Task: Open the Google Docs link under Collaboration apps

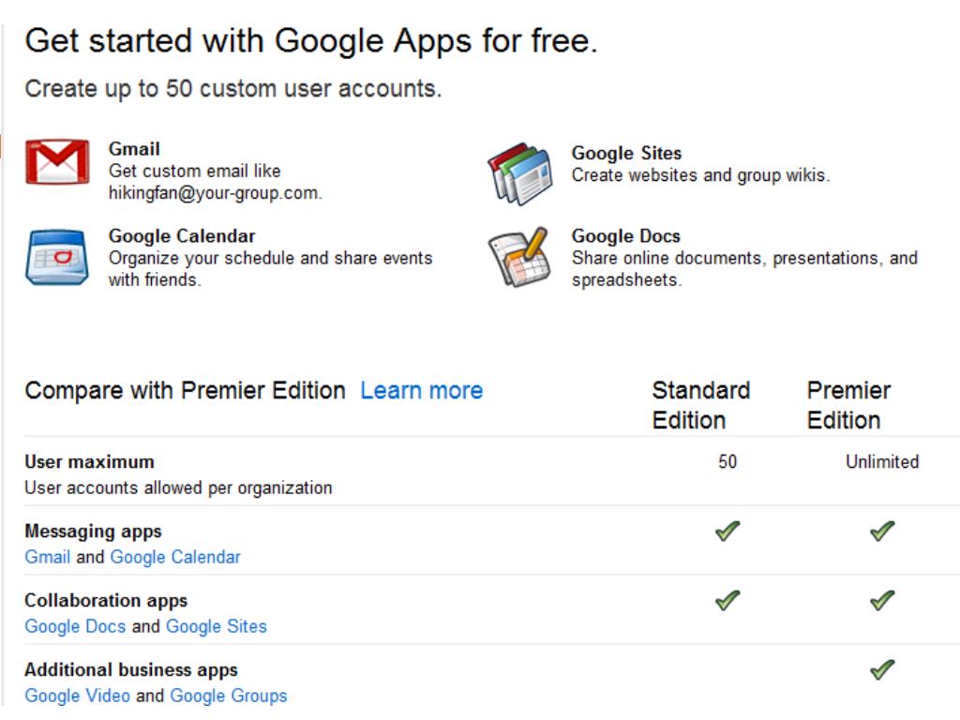Action: tap(75, 626)
